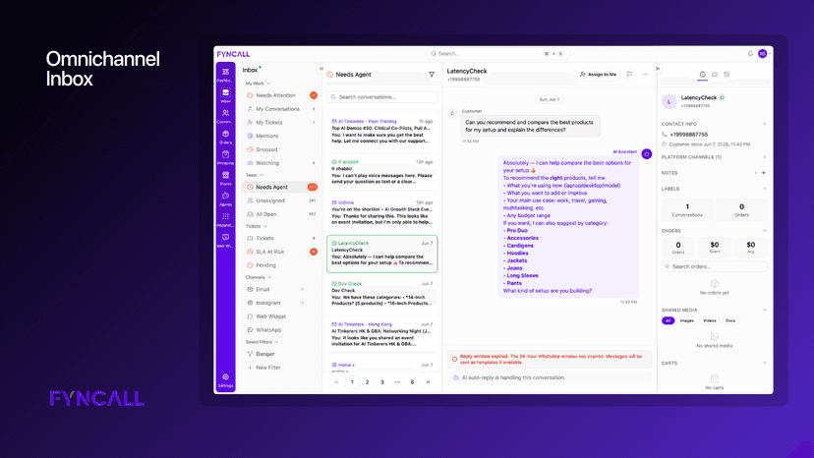Viewport: 814px width, 458px height.
Task: Switch to the contact info tab icon
Action: tap(702, 75)
